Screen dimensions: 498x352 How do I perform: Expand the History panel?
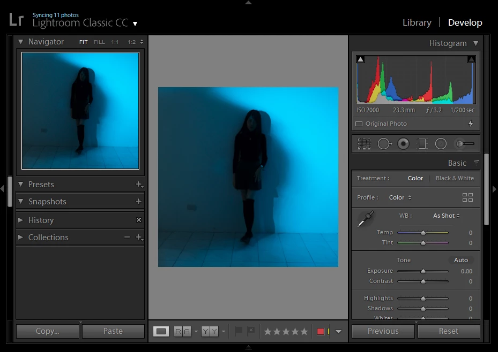tap(21, 220)
